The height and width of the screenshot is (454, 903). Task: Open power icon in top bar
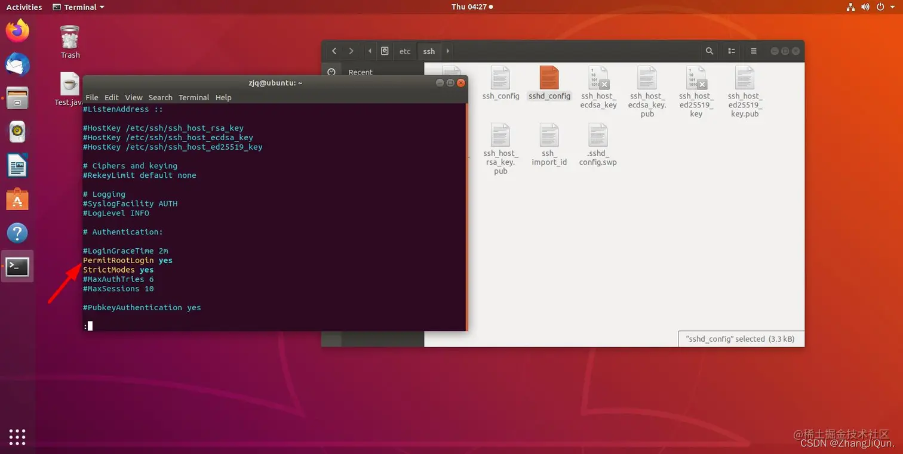pos(880,7)
